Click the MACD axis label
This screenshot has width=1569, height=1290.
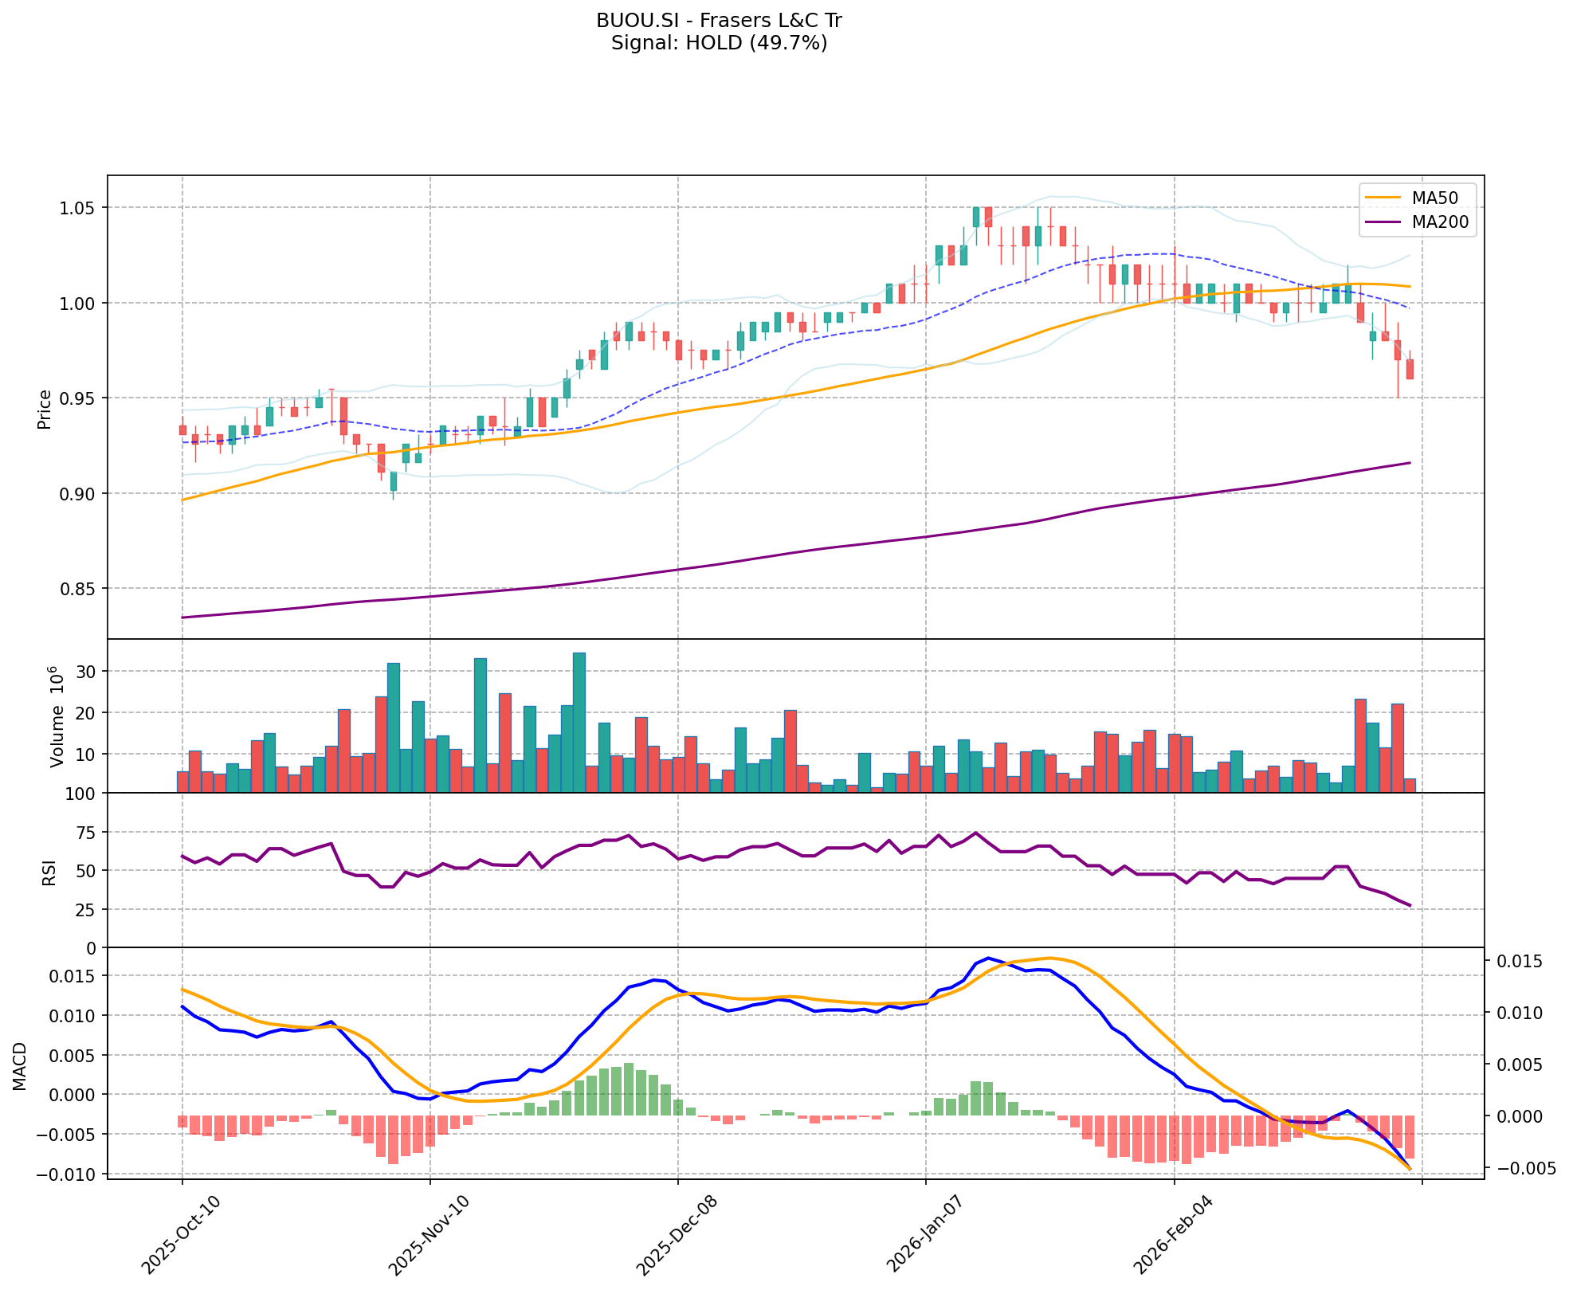click(x=20, y=1066)
